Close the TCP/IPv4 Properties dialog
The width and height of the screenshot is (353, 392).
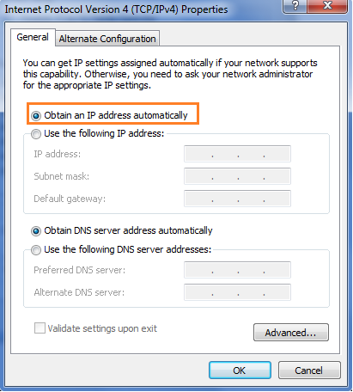click(x=327, y=6)
